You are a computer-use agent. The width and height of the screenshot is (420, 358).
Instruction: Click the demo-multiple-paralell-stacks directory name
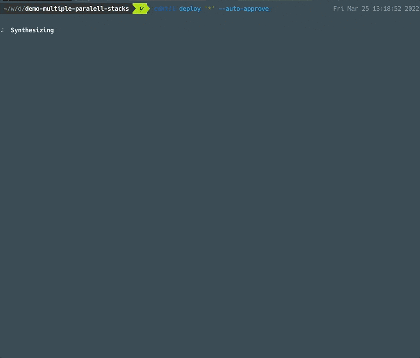[77, 9]
